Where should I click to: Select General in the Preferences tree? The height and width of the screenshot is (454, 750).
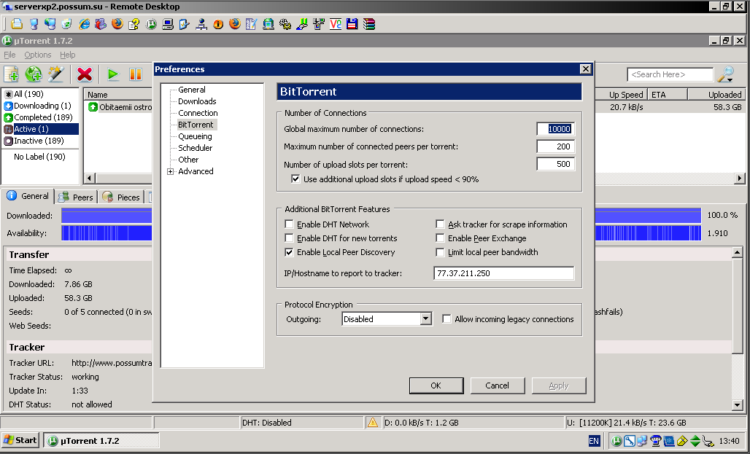[192, 90]
